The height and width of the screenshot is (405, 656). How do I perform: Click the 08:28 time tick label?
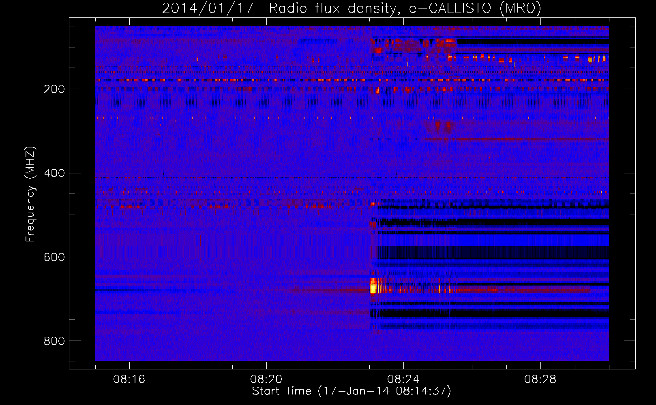pos(540,379)
